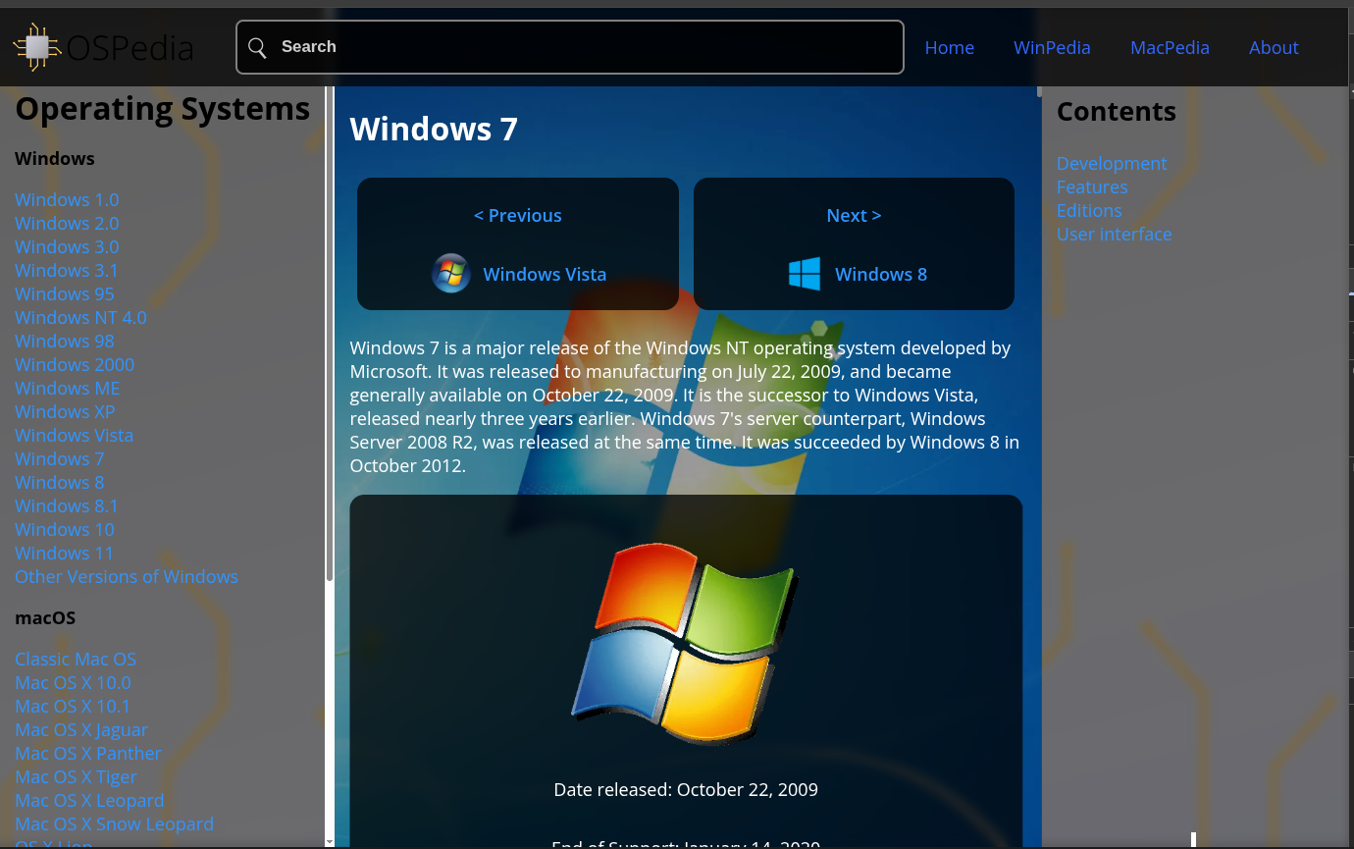Click the sidebar scrollbar down arrow
1354x849 pixels.
tap(330, 841)
